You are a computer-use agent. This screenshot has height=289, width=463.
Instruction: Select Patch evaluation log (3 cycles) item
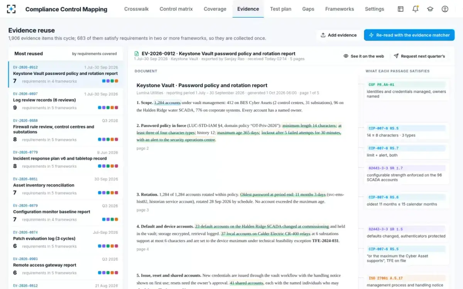[66, 240]
